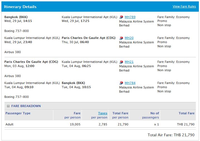Click the Bangkok arrival time 10:15
Image resolution: width=200 pixels, height=141 pixels.
click(x=86, y=87)
